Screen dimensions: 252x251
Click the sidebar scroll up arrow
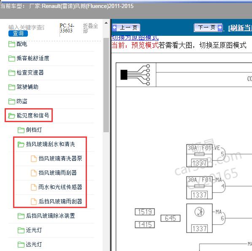pos(106,23)
